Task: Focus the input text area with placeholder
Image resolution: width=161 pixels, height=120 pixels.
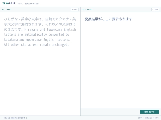Action: click(x=40, y=64)
